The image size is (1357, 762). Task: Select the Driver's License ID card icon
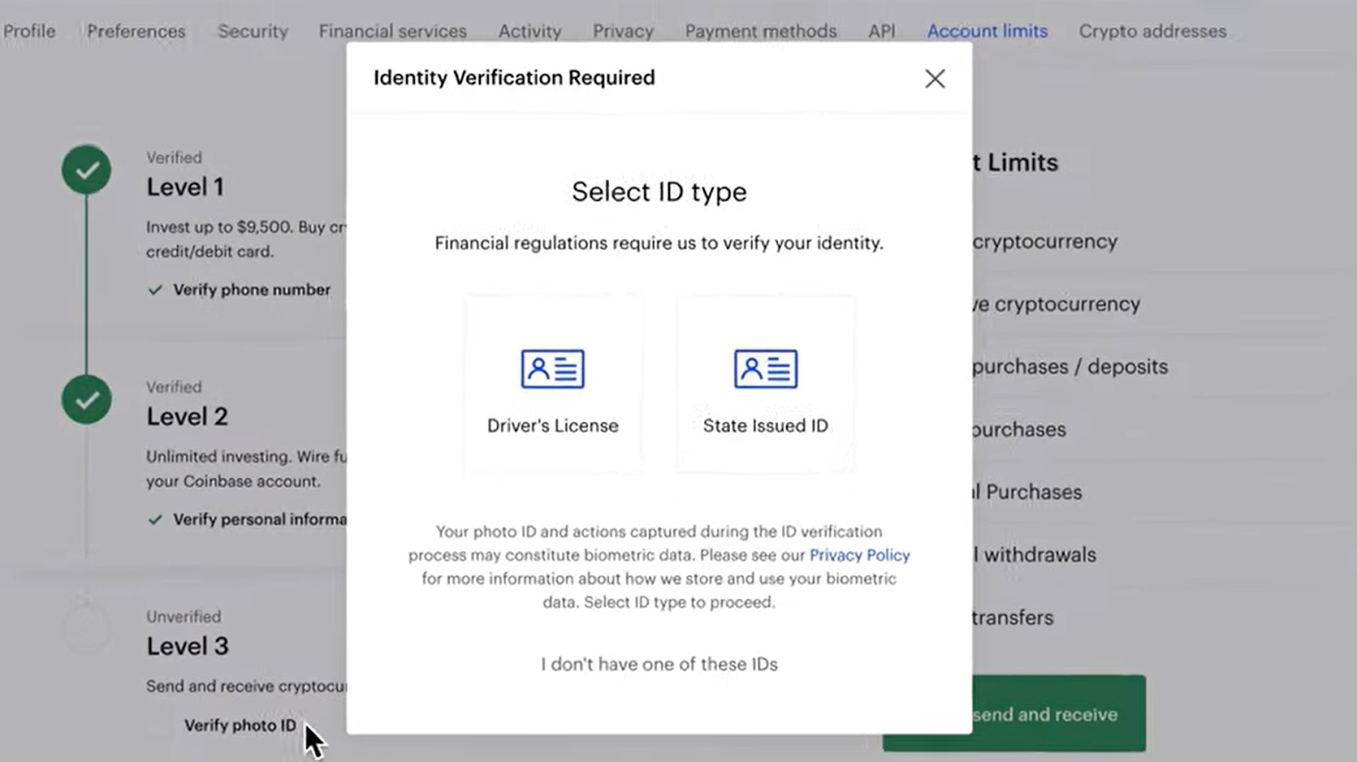click(x=552, y=369)
